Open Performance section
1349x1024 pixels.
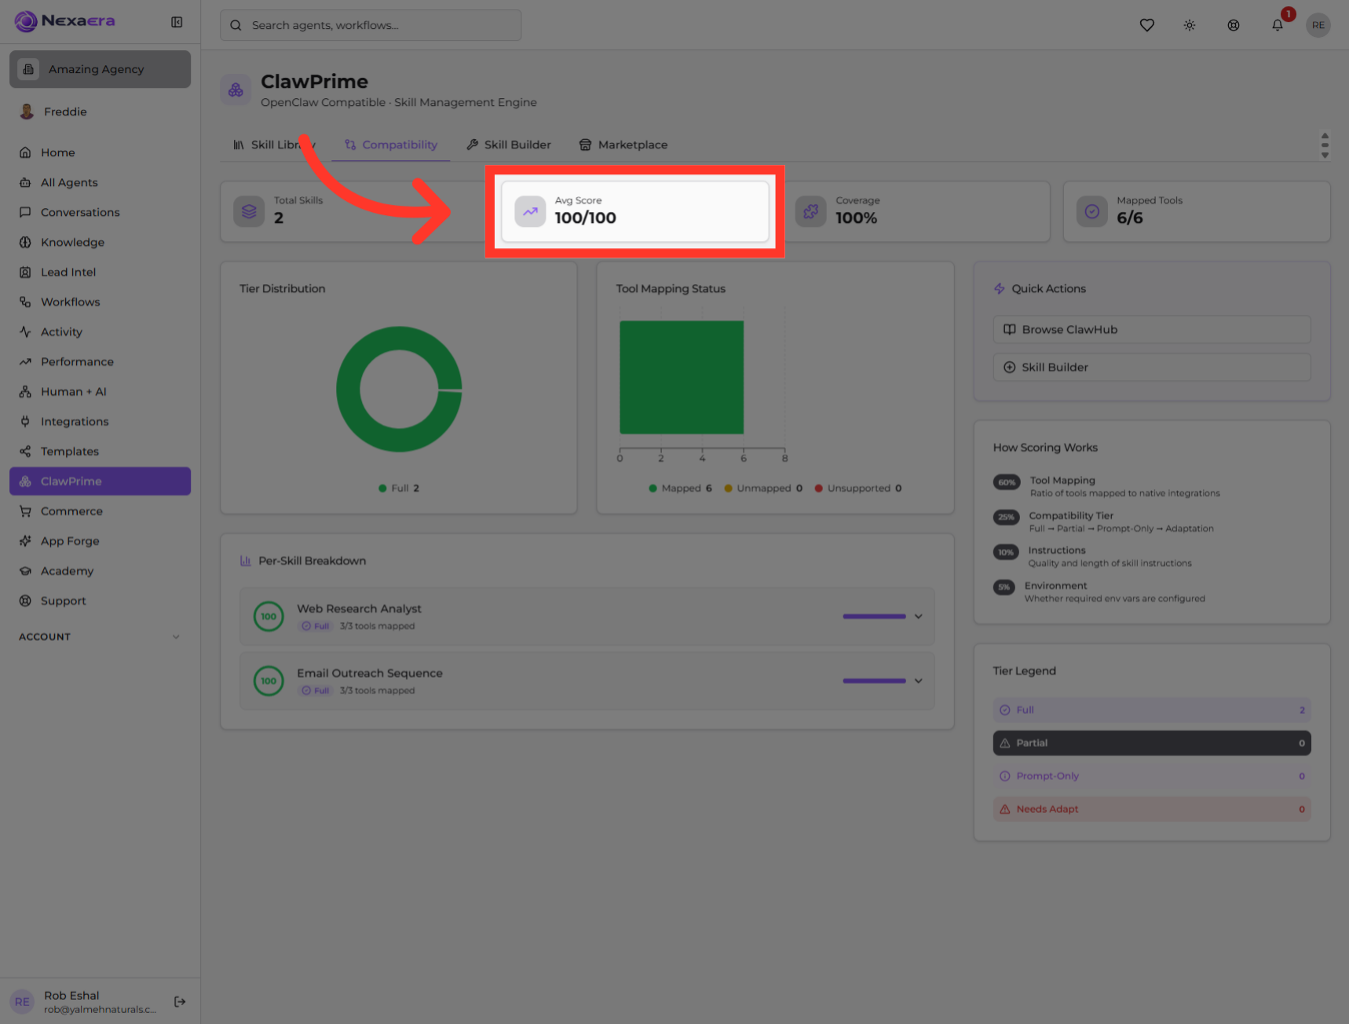[100, 361]
